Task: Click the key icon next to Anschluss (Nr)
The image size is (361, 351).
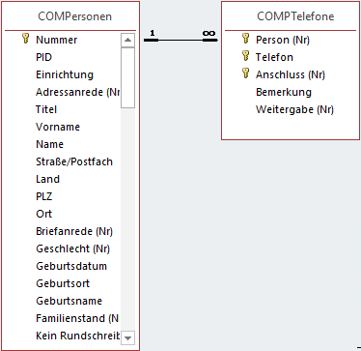Action: (x=245, y=73)
